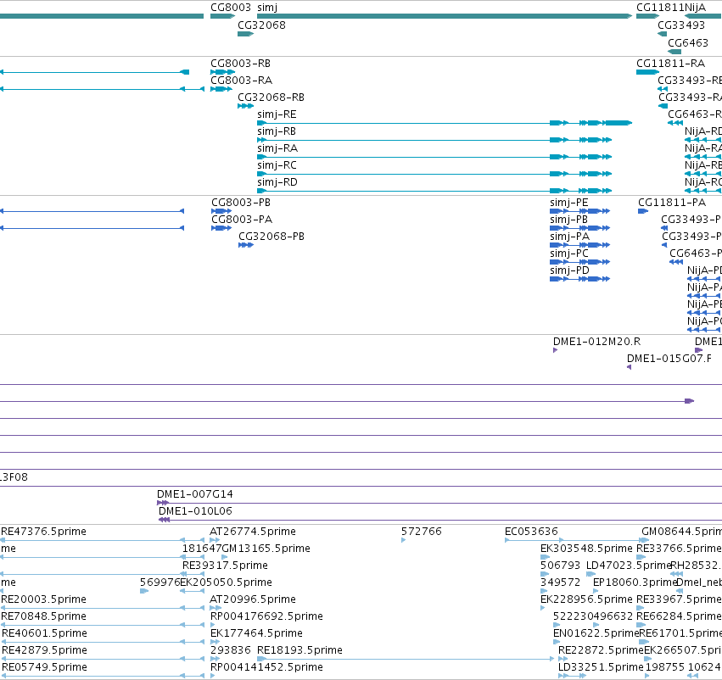The height and width of the screenshot is (680, 722).
Task: Click EST RE70848.5prime
Action: click(44, 616)
